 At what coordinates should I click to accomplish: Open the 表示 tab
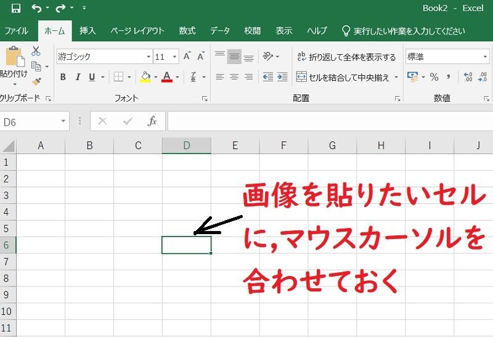284,31
